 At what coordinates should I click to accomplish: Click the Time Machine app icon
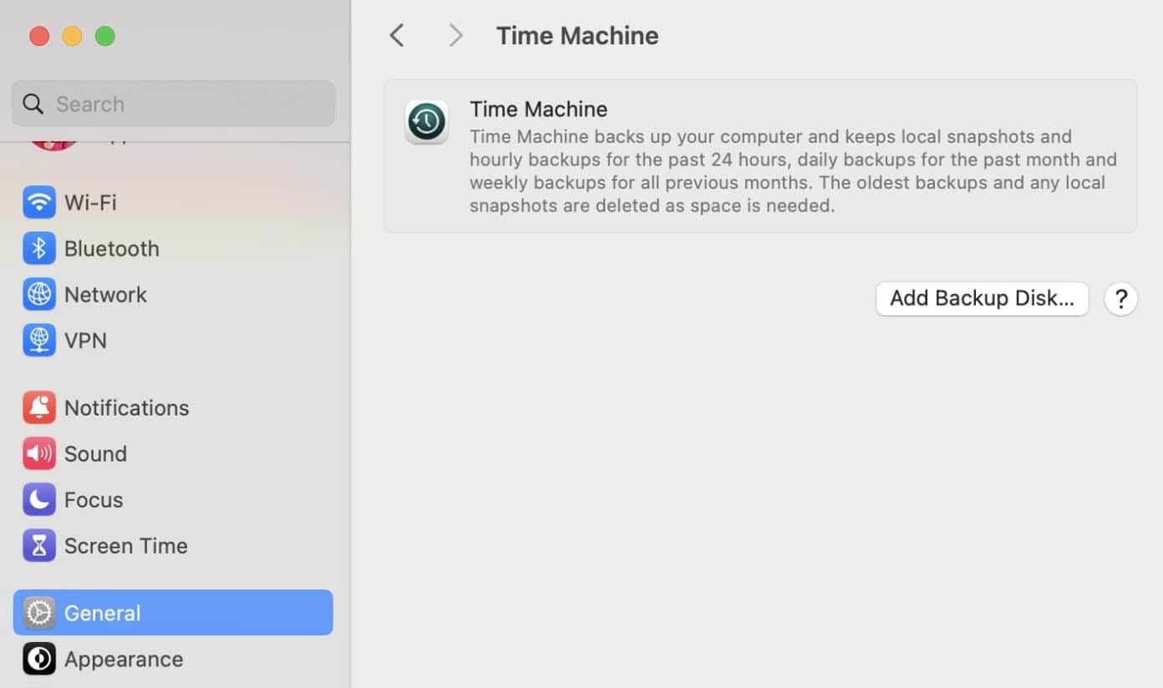pyautogui.click(x=426, y=121)
